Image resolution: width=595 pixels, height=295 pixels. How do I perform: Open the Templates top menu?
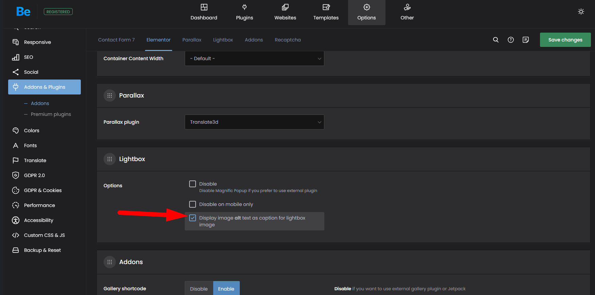click(326, 12)
